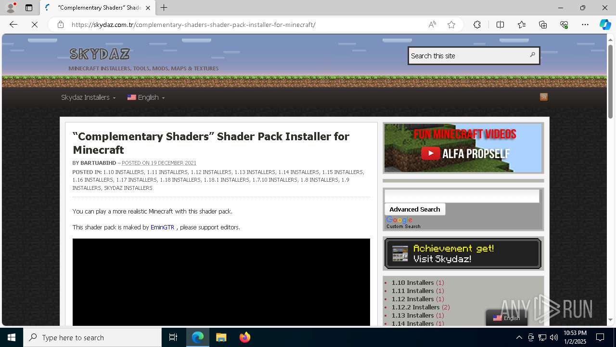The height and width of the screenshot is (347, 616).
Task: Click the taskbar search box
Action: click(92, 337)
